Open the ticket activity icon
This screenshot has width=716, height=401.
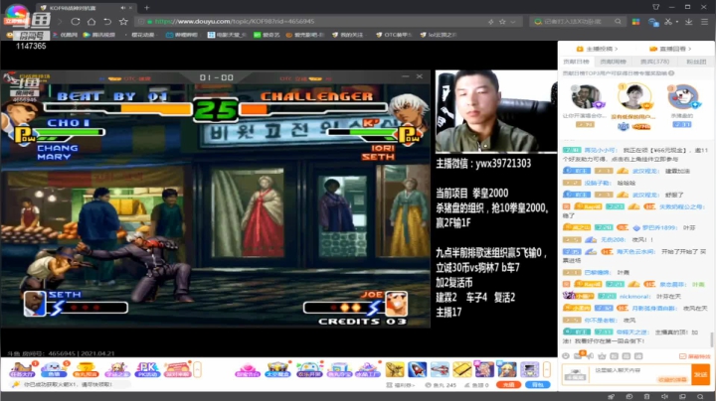click(x=177, y=369)
